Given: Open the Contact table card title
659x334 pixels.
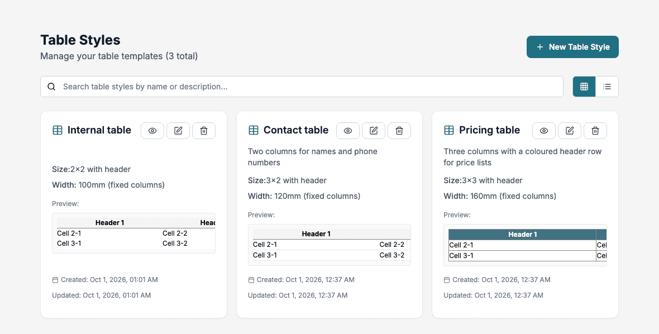Looking at the screenshot, I should (296, 130).
